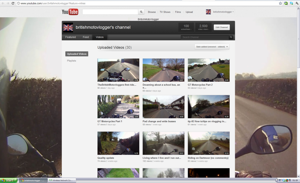Click the green extension icon in Chrome toolbar
This screenshot has height=183, width=300.
[286, 3]
